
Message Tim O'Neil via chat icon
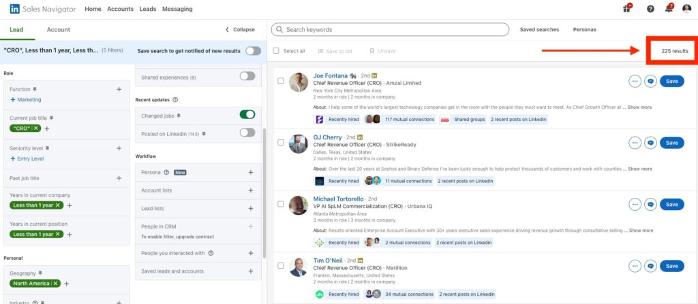point(651,266)
